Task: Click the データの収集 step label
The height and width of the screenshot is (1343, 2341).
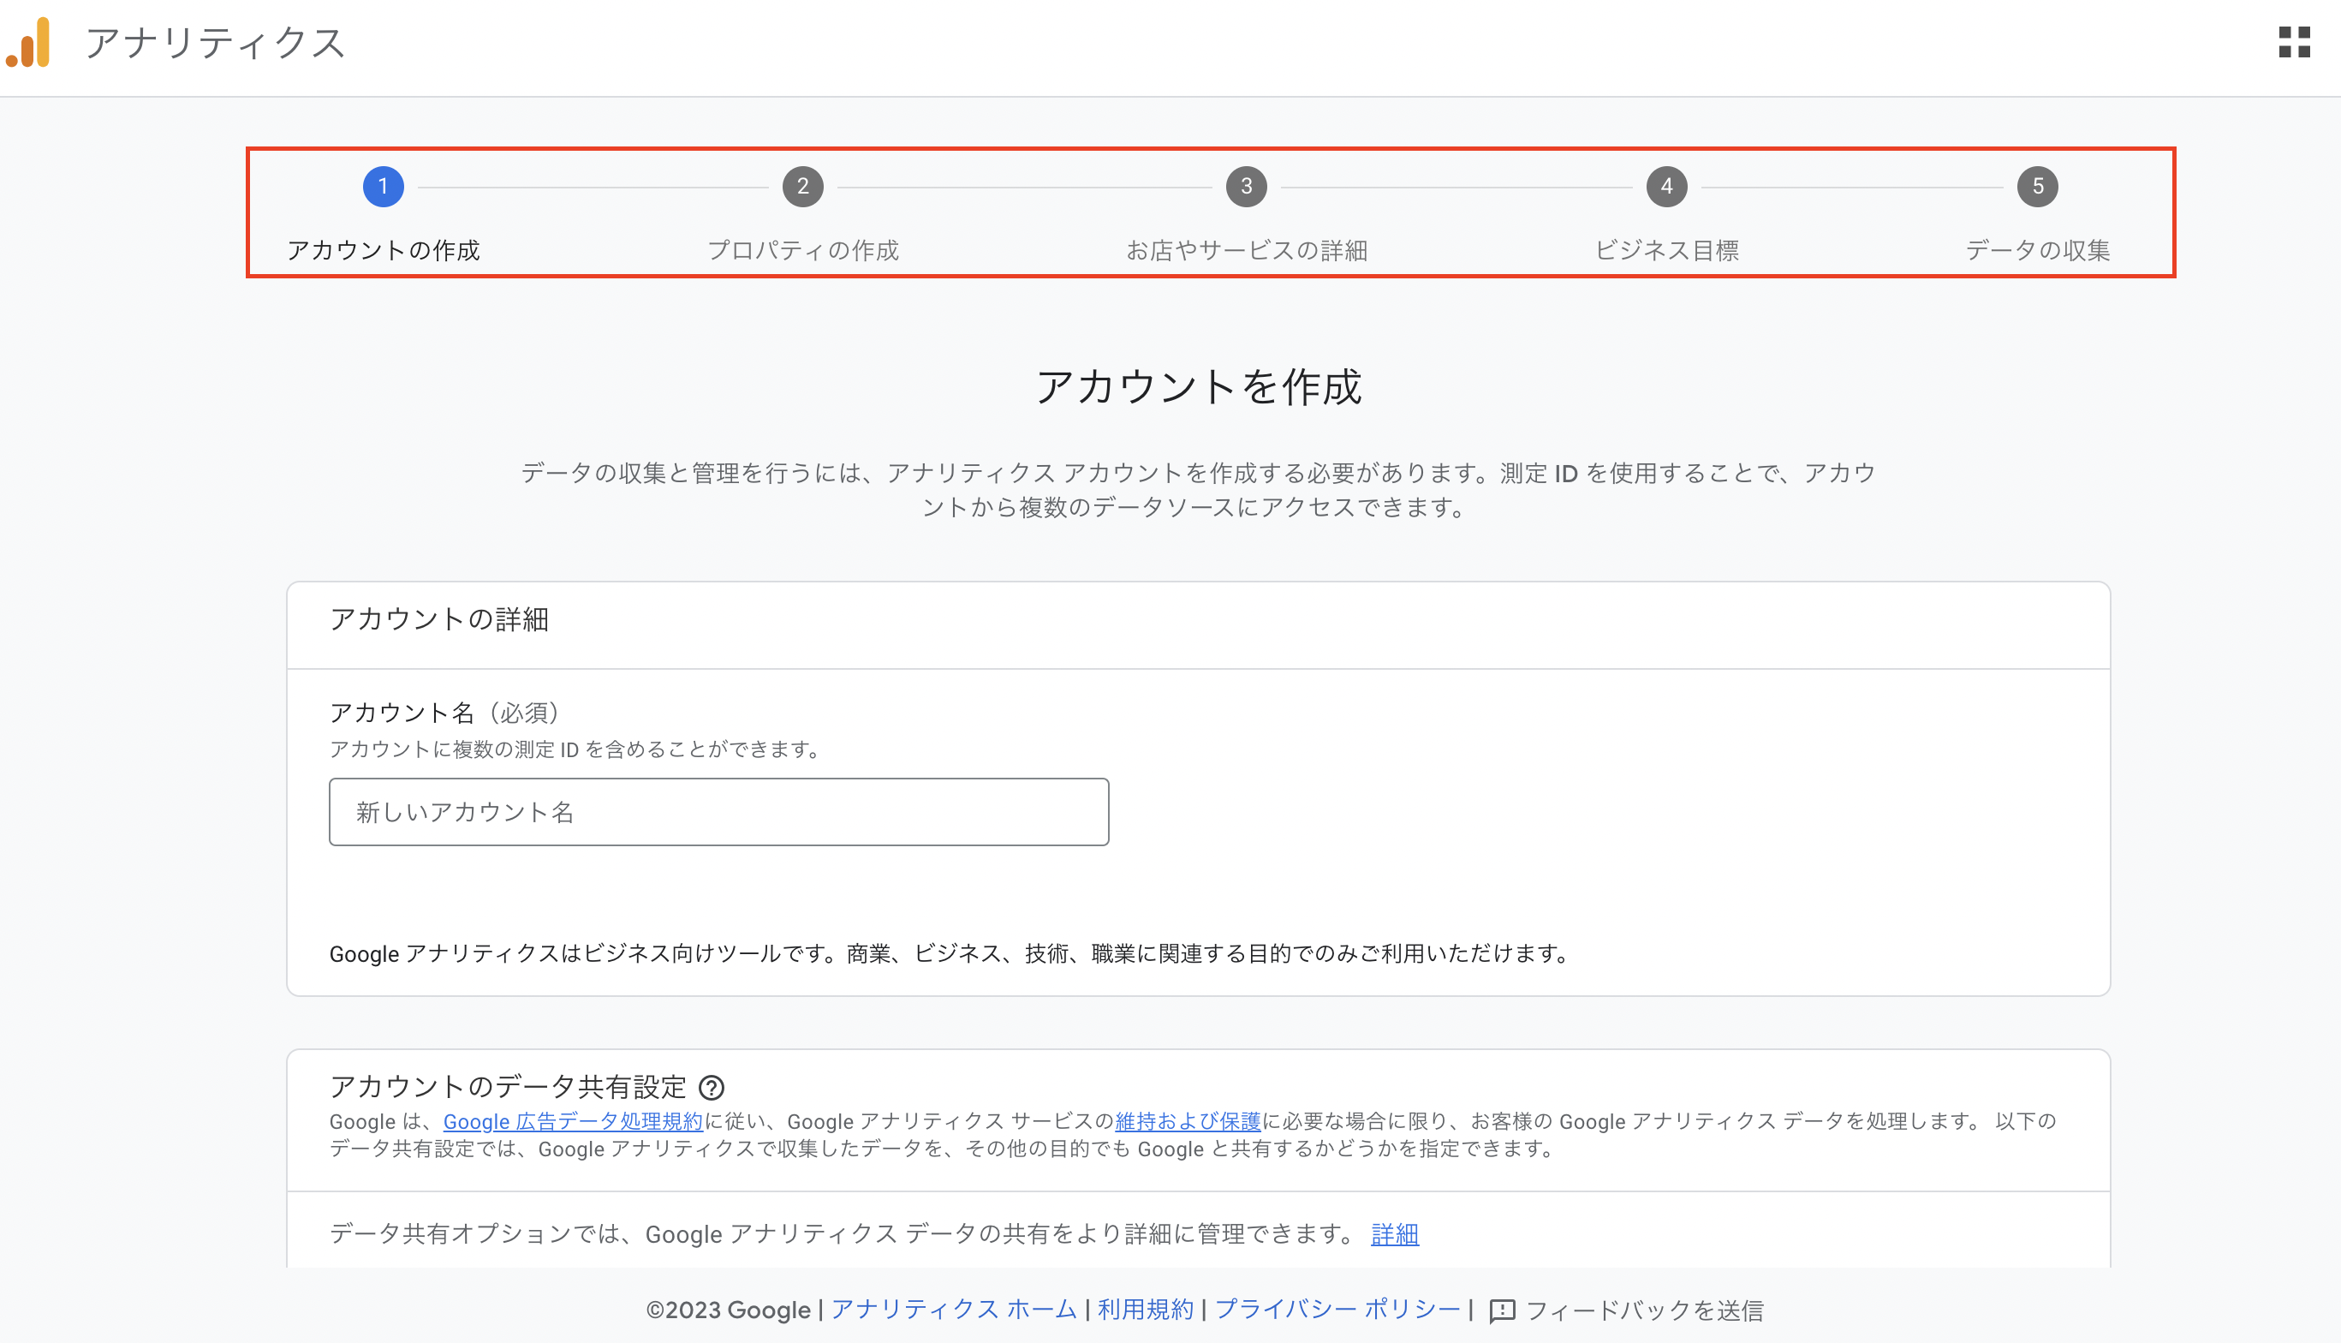Action: pyautogui.click(x=2038, y=250)
